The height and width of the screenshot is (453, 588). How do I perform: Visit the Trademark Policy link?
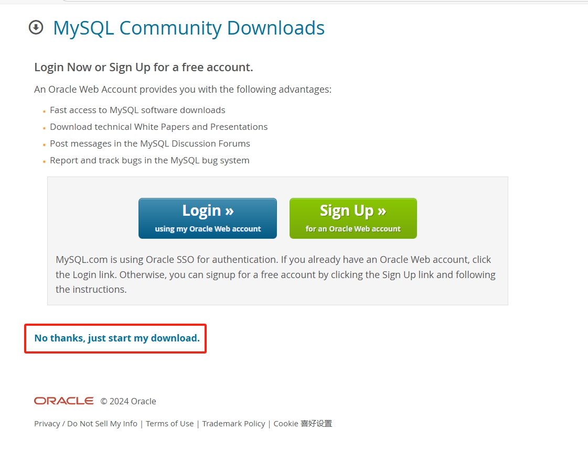pyautogui.click(x=233, y=424)
